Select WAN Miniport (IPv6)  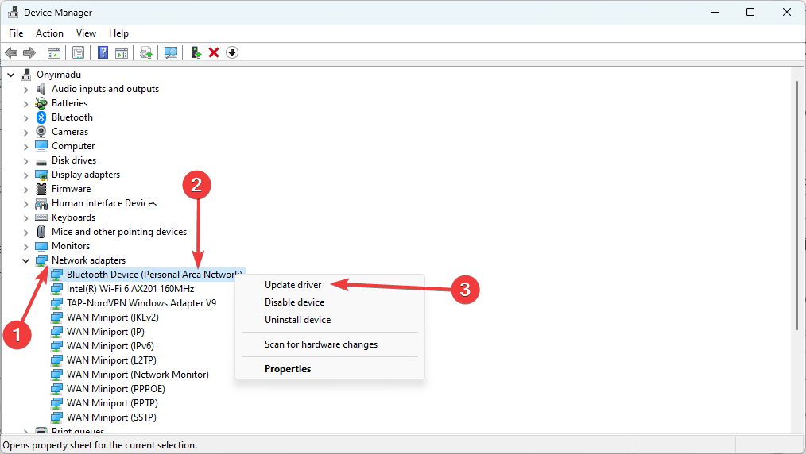click(110, 346)
